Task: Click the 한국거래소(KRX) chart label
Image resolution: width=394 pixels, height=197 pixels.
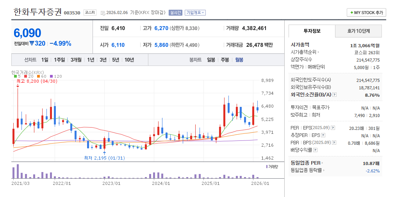Action: click(28, 73)
